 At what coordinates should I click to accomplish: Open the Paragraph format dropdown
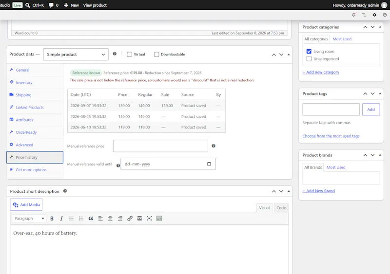click(x=29, y=219)
